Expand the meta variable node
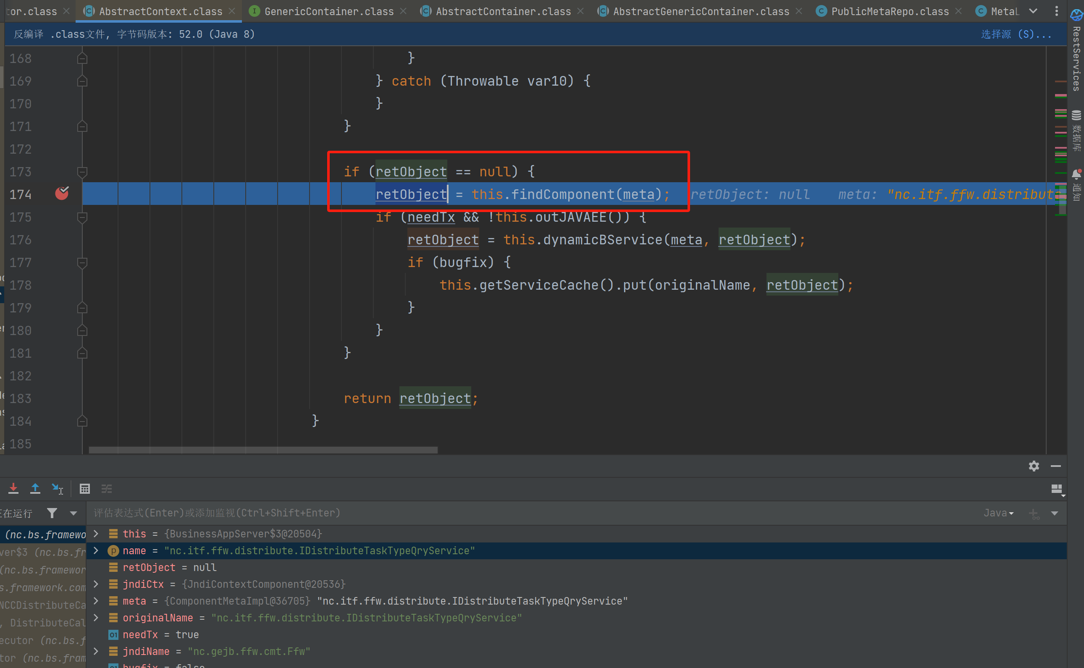Viewport: 1084px width, 668px height. [96, 601]
